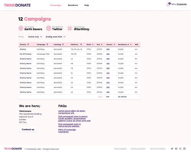Open the last FAQ link about campaign inspiration
Screen dimensions: 191x152
[x=67, y=131]
